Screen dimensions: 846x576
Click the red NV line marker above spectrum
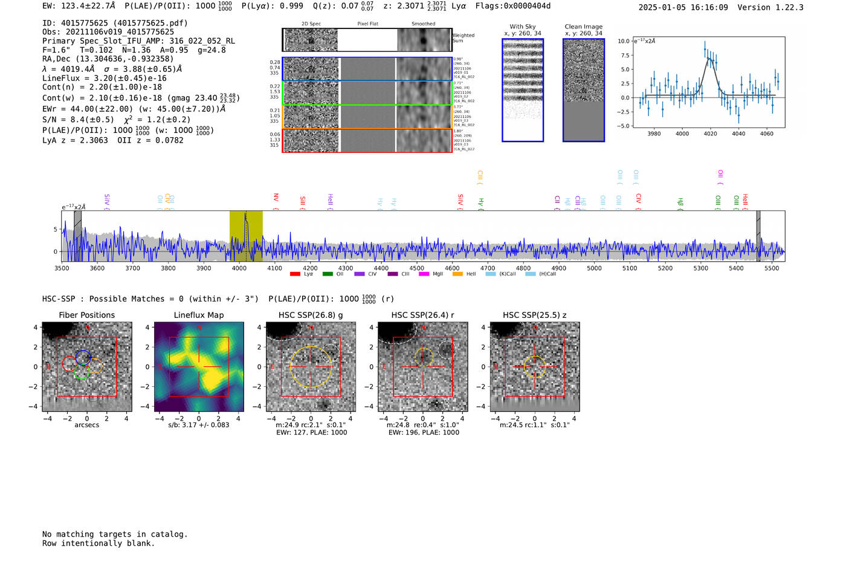point(276,201)
